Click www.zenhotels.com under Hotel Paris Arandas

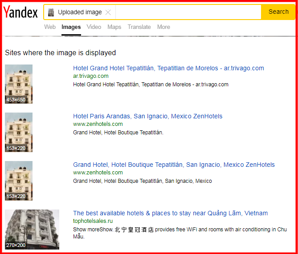[x=98, y=124]
